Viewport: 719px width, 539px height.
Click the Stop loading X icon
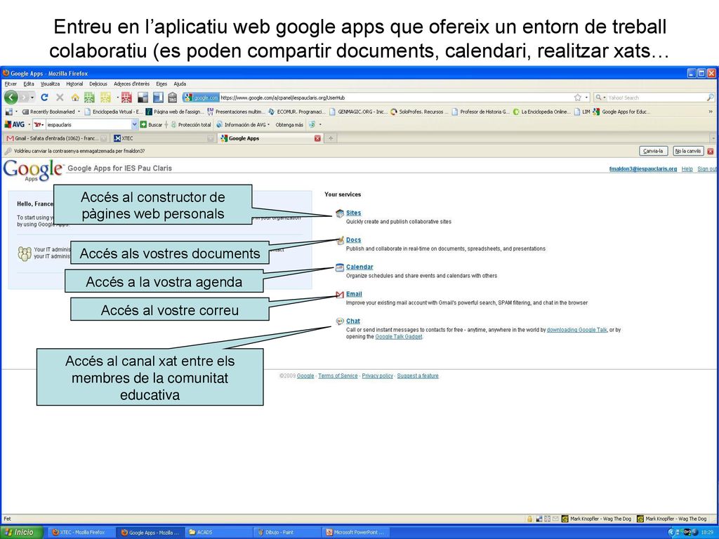(60, 97)
